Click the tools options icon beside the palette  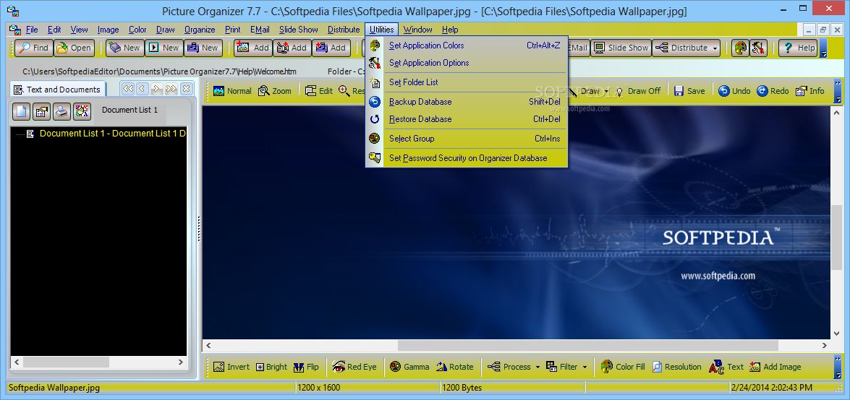pos(757,48)
